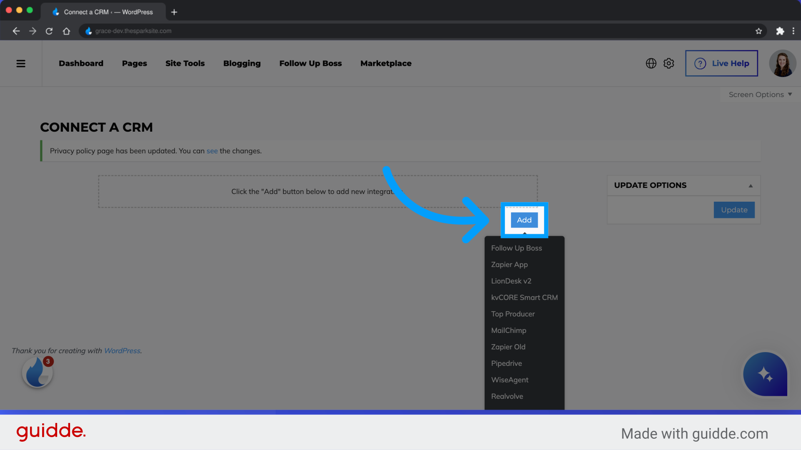Click the user profile avatar
Viewport: 801px width, 450px height.
(783, 63)
